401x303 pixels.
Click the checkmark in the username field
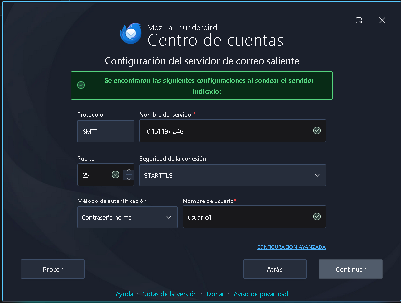[x=317, y=217]
